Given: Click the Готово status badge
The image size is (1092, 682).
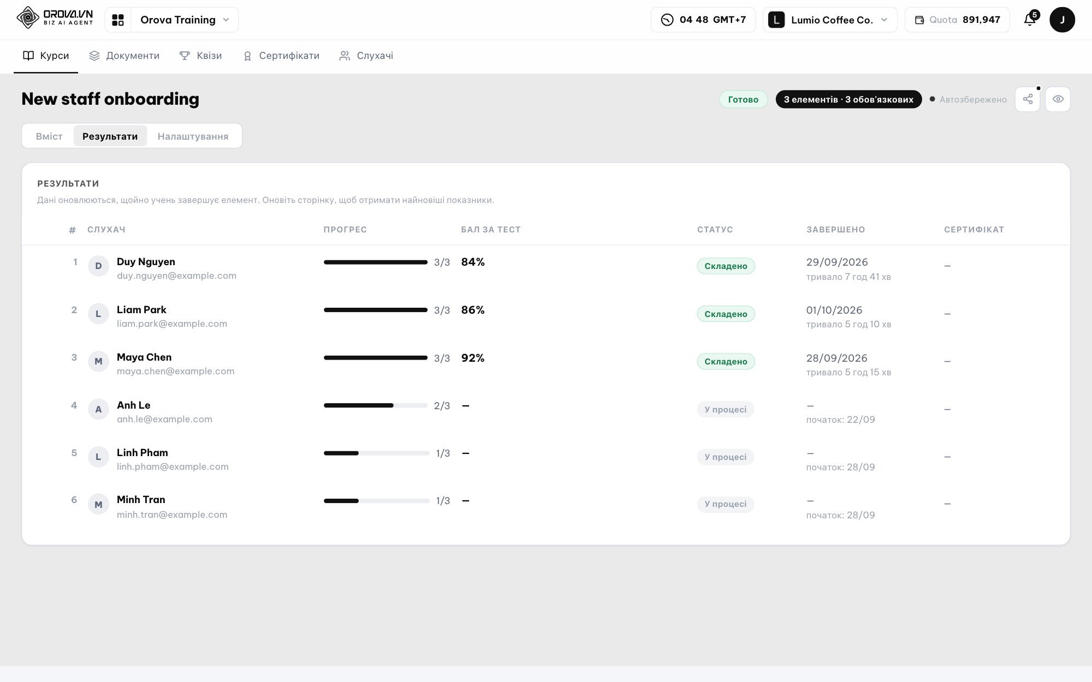Looking at the screenshot, I should click(x=743, y=99).
